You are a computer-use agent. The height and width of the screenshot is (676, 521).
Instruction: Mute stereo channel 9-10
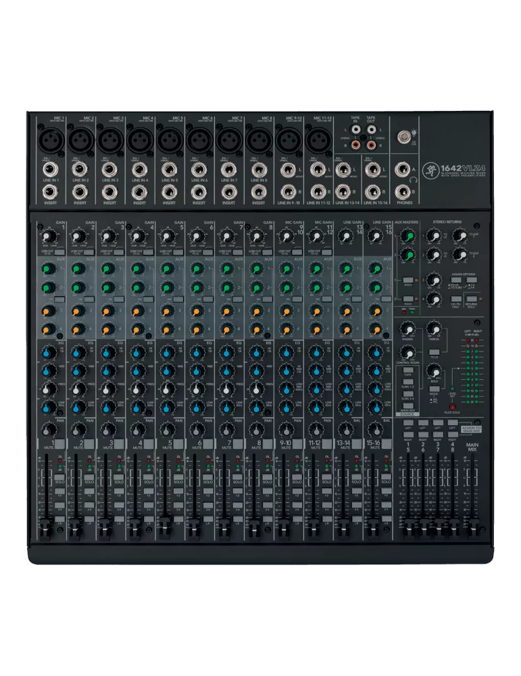coord(297,443)
